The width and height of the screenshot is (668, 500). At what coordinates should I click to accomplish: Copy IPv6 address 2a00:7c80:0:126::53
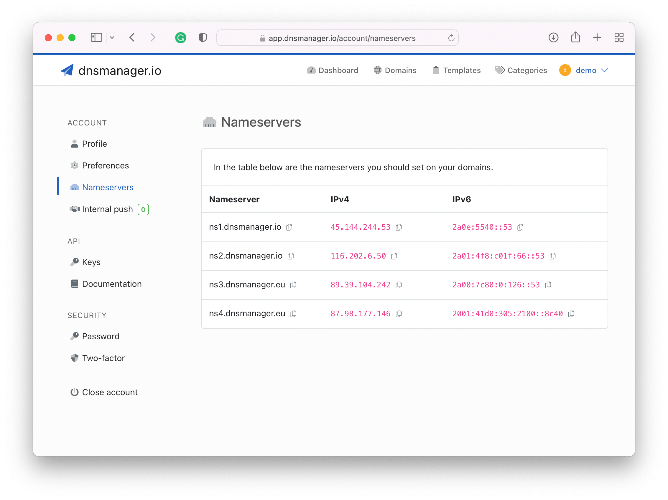pos(548,285)
